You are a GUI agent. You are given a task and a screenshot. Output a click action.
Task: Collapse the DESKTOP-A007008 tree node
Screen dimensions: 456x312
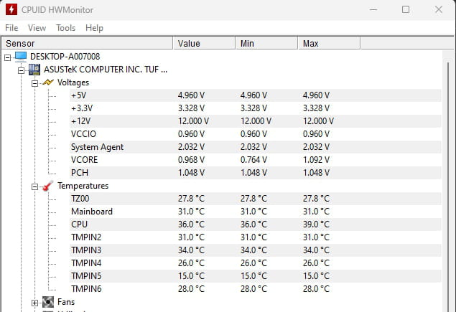(x=8, y=58)
